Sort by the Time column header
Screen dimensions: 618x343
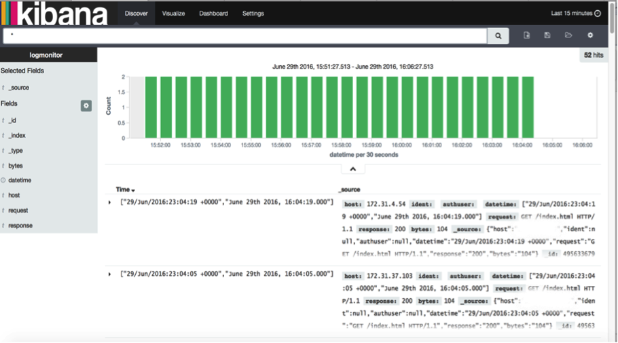125,189
